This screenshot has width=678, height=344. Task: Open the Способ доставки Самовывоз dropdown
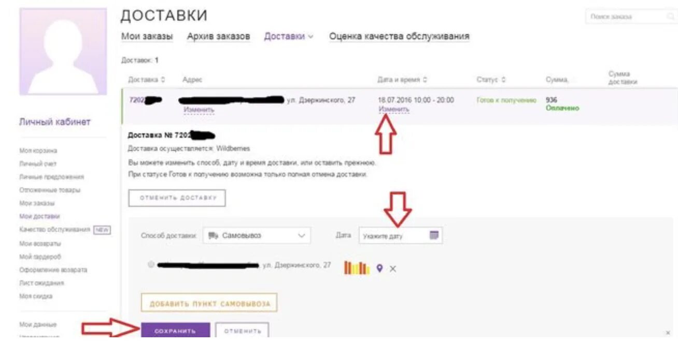[257, 235]
